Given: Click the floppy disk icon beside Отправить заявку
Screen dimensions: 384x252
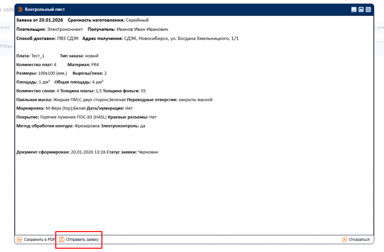Looking at the screenshot, I should (x=61, y=240).
